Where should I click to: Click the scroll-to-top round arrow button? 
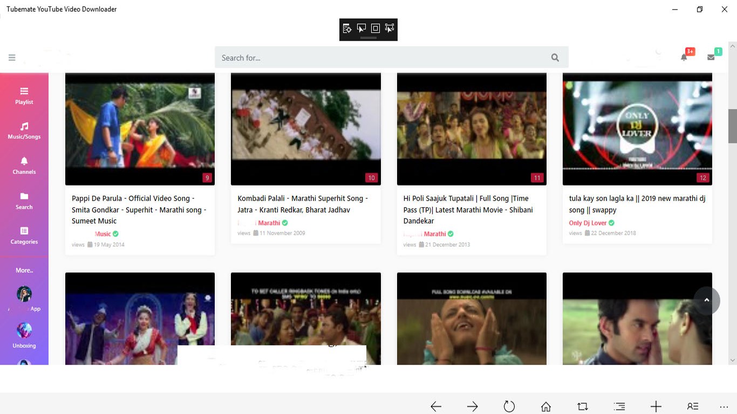(x=707, y=300)
